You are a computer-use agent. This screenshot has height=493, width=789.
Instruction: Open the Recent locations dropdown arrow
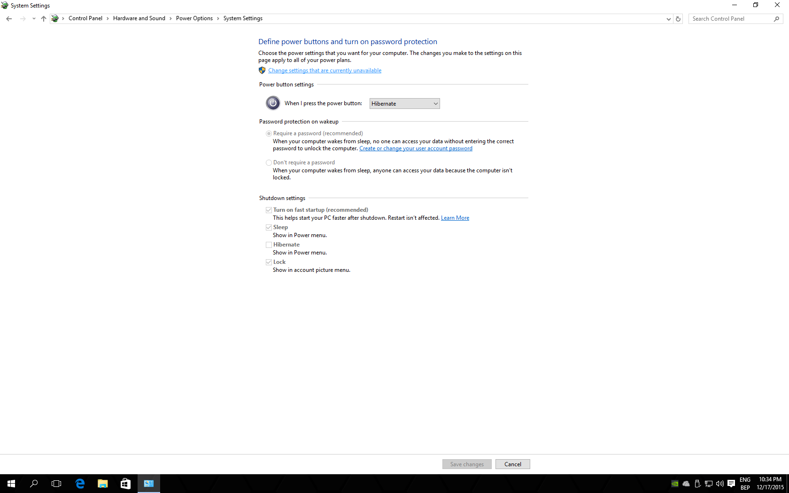click(x=34, y=19)
